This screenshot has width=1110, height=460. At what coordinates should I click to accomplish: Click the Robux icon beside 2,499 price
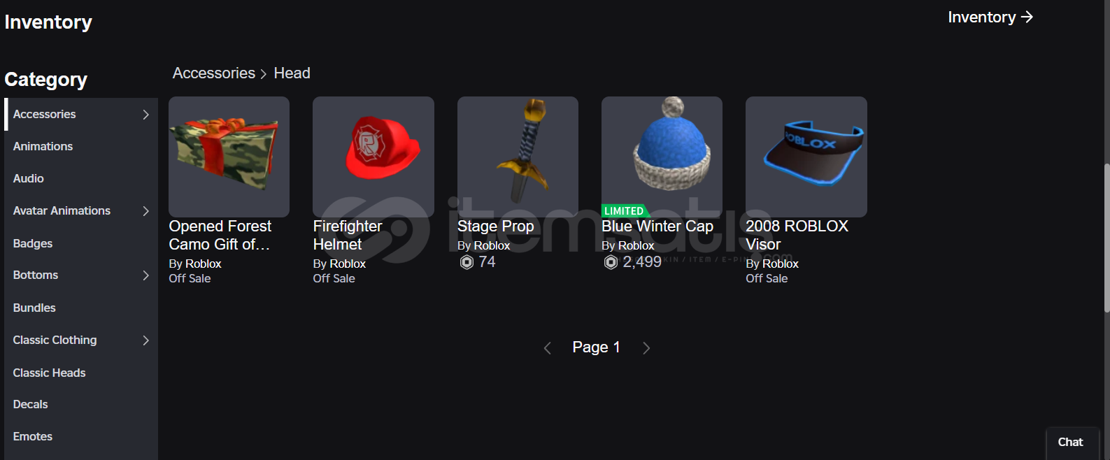(611, 262)
